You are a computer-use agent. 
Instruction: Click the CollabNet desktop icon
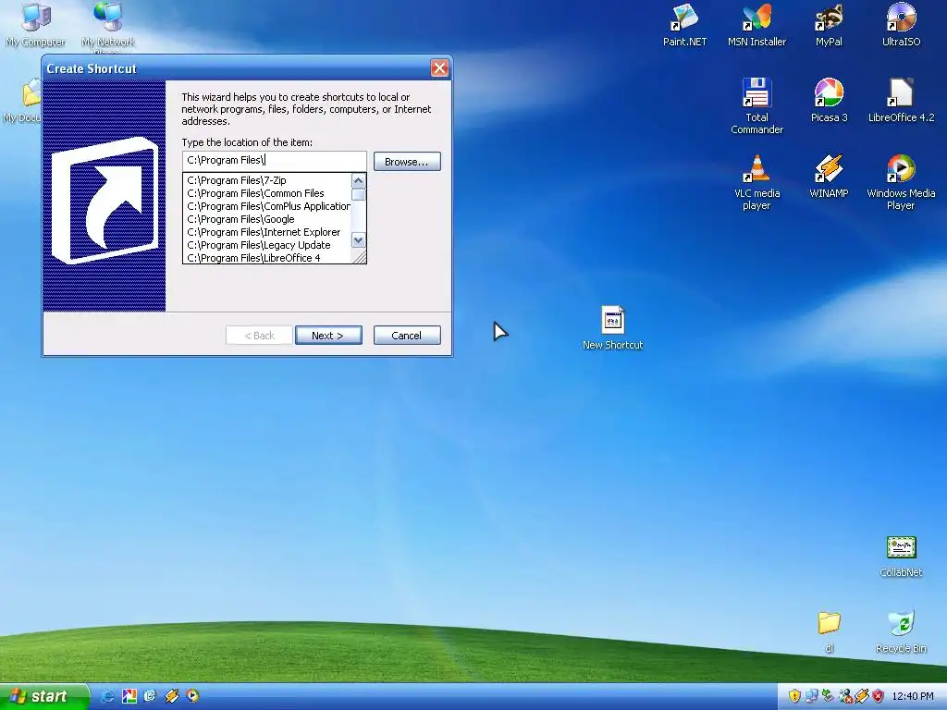tap(901, 556)
